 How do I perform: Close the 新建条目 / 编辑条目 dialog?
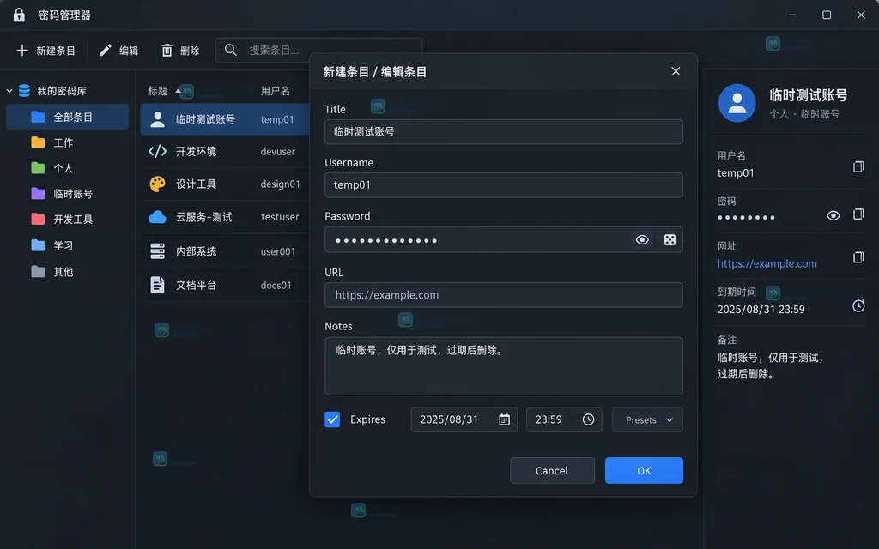coord(676,71)
